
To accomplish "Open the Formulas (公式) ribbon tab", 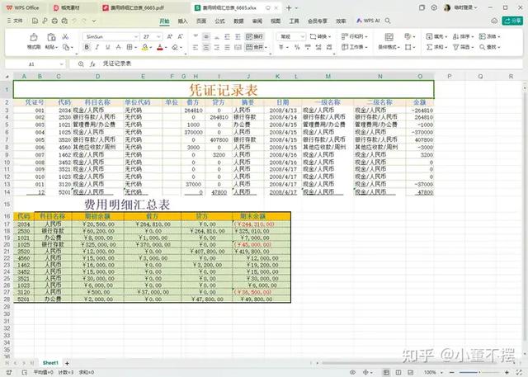I will pyautogui.click(x=219, y=21).
